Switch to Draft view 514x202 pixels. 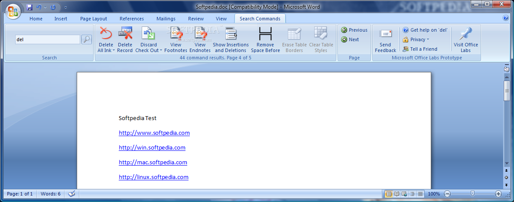click(x=420, y=194)
